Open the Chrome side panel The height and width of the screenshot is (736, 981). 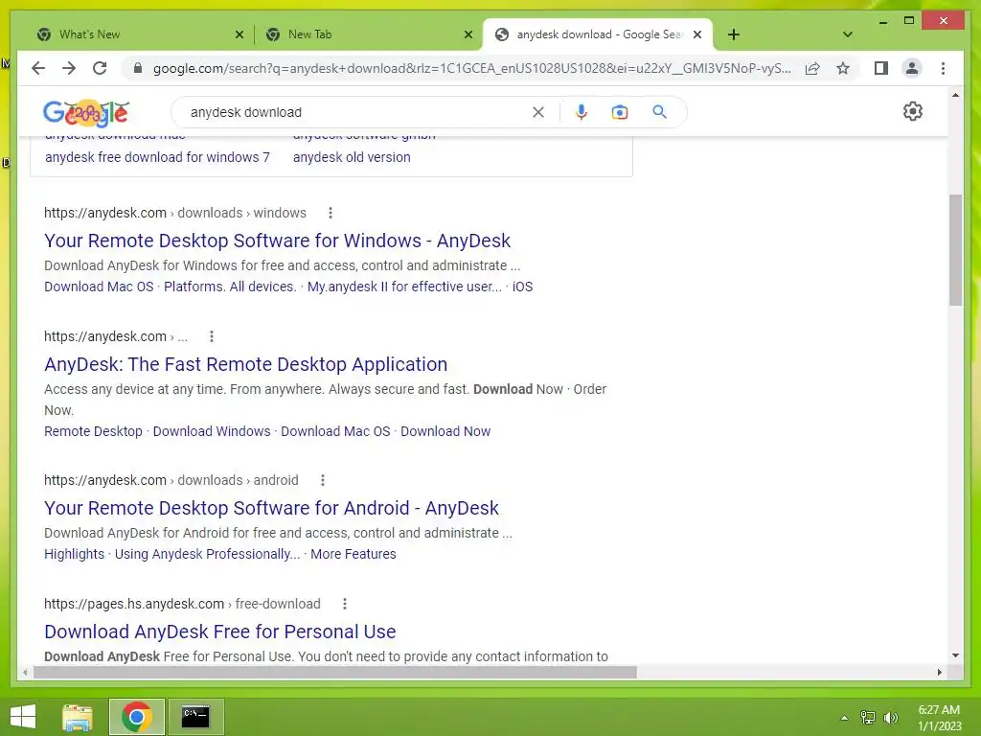point(881,68)
